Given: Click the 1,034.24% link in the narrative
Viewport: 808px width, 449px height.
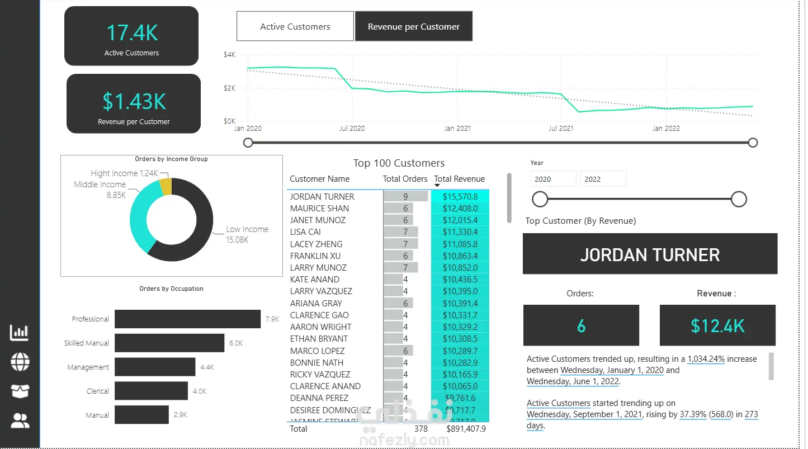Looking at the screenshot, I should click(x=706, y=359).
